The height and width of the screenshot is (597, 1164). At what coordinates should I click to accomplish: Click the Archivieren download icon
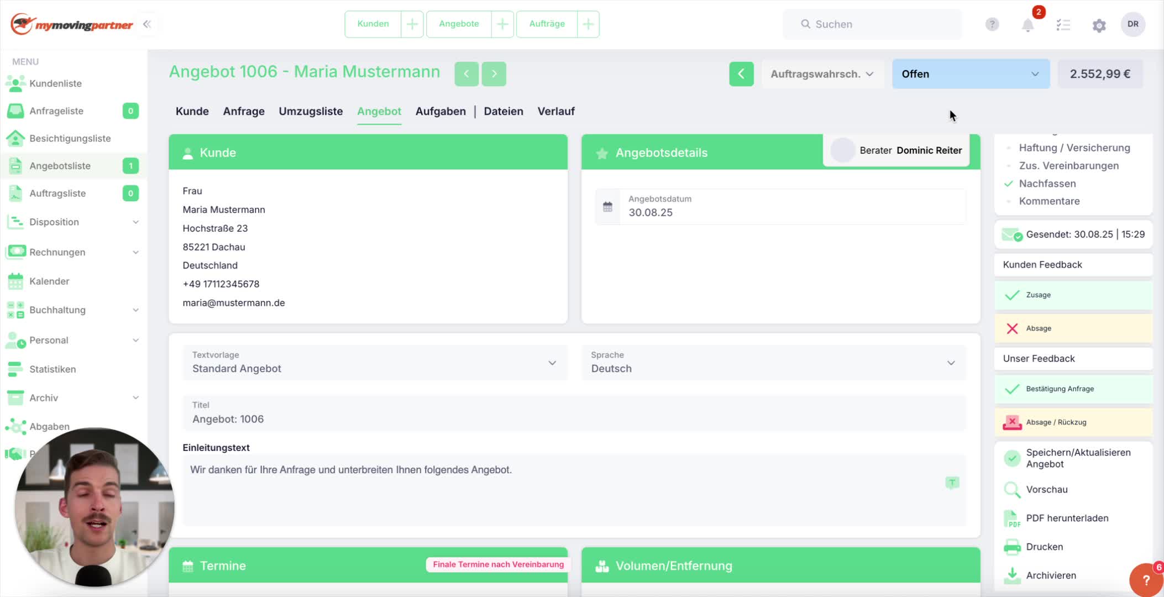click(x=1012, y=575)
